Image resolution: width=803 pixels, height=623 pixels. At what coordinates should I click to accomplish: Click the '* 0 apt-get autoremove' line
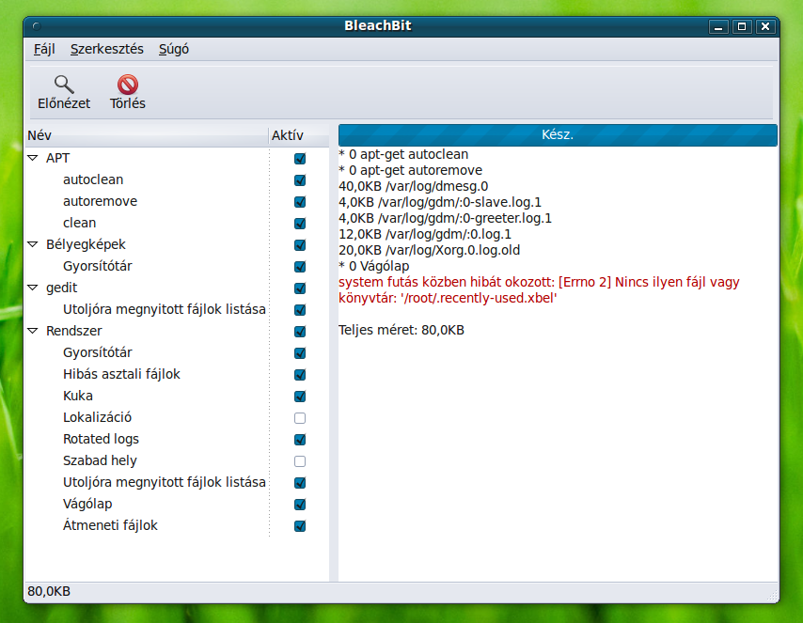point(410,170)
